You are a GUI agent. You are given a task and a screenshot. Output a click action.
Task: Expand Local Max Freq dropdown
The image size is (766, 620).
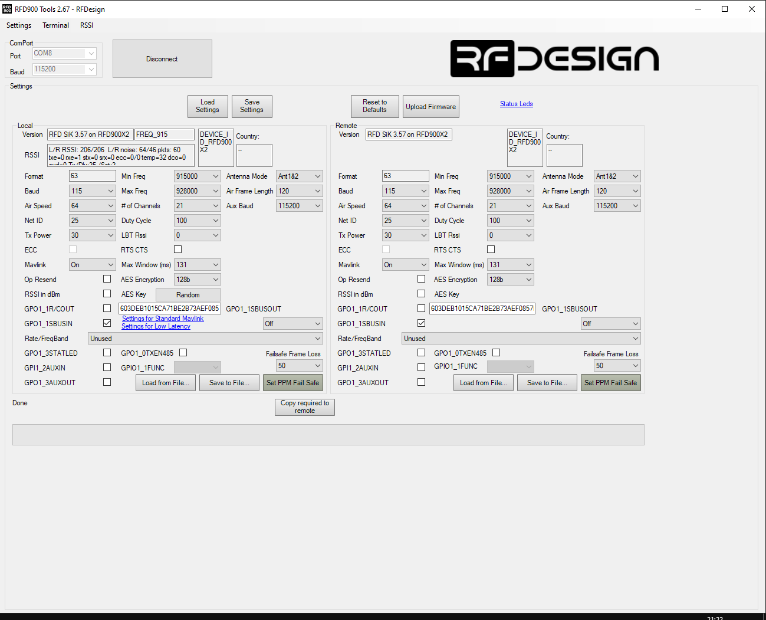click(198, 191)
